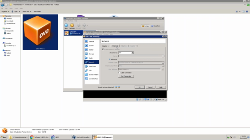Switch to Explorer C:\Users taskbar item
The image size is (250, 140).
(x=18, y=137)
